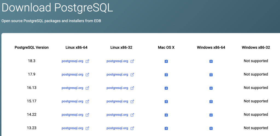Click external-link icon for 18.3 Linux x86-64
Screen dimensions: 280x136
click(87, 61)
